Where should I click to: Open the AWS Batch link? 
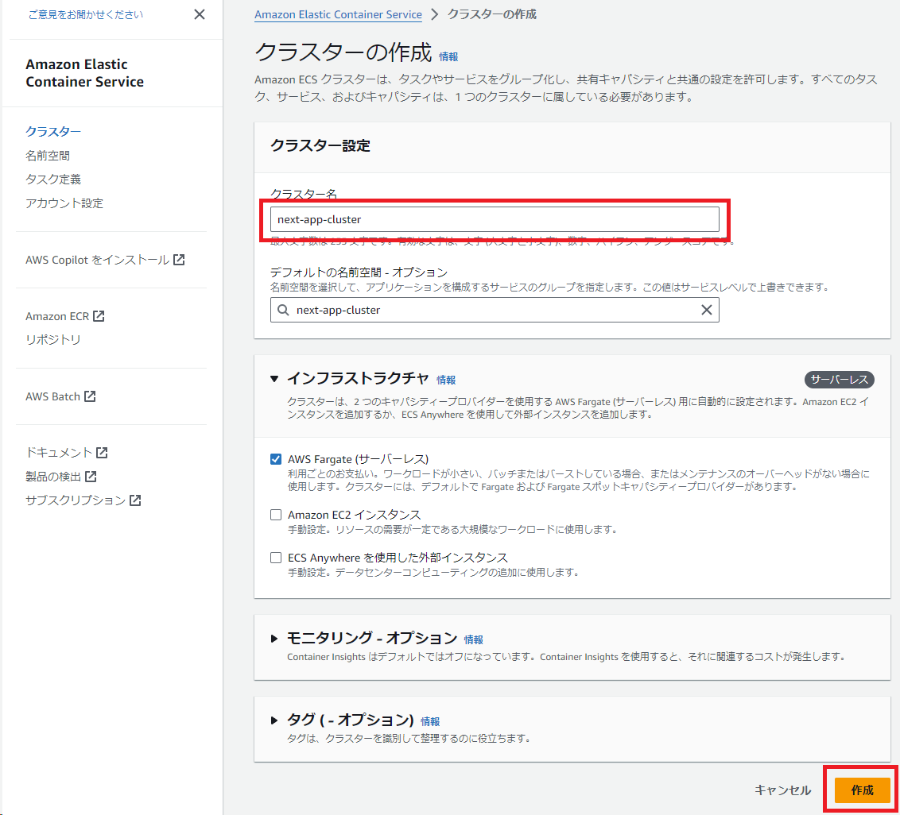click(52, 396)
